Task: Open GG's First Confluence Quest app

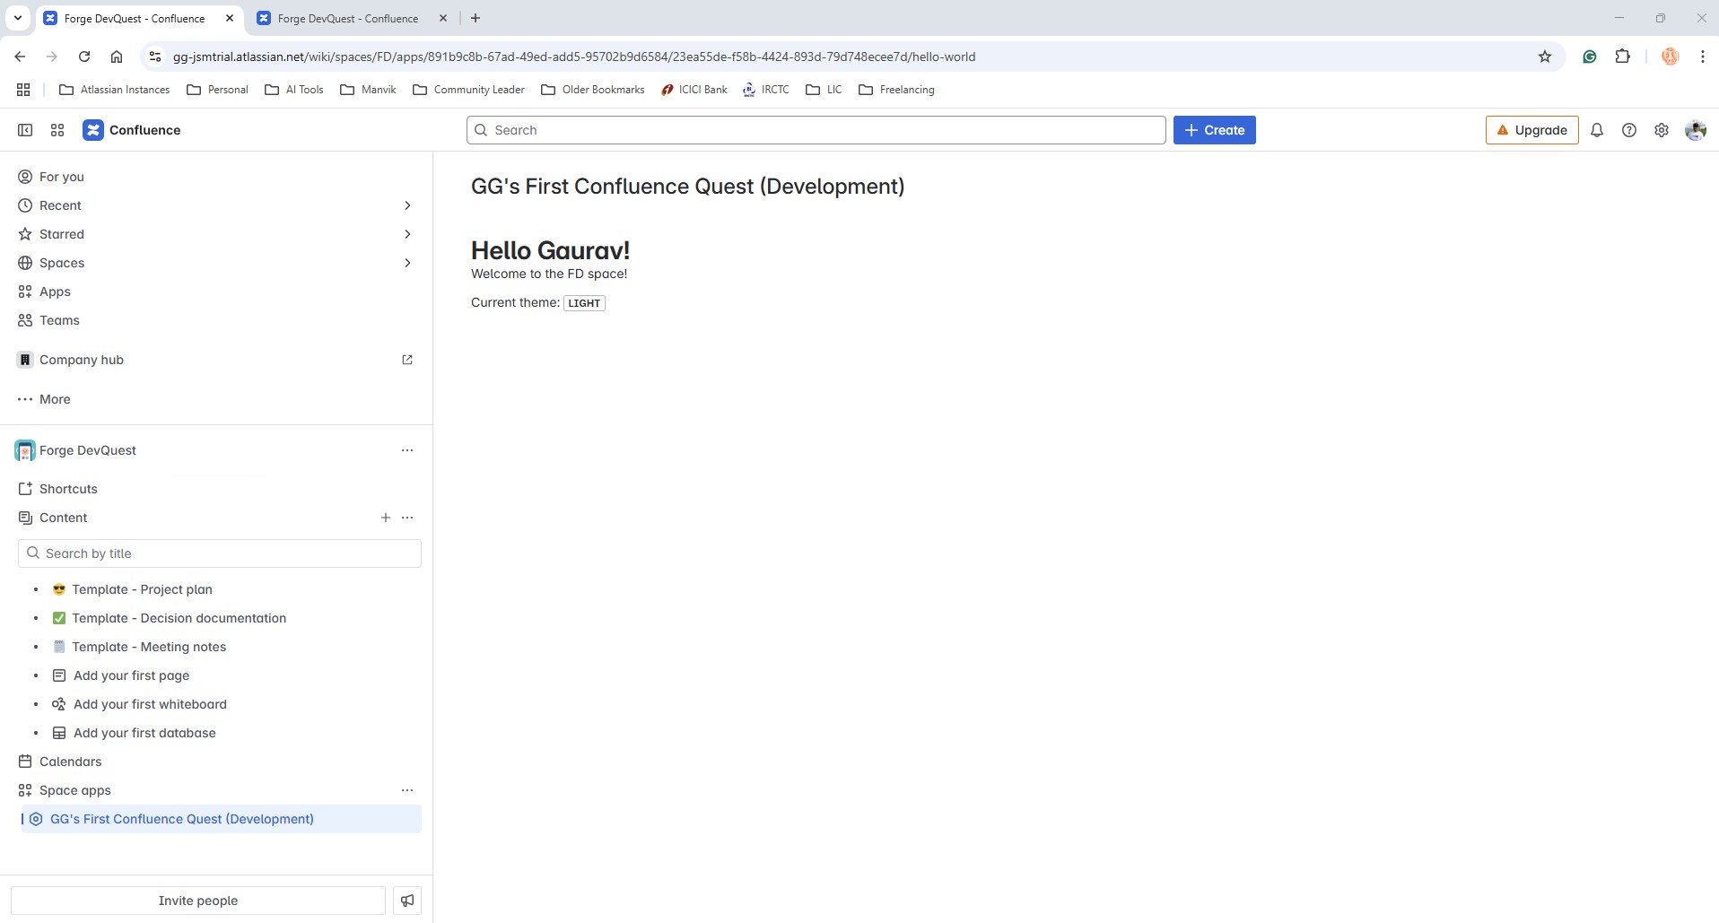Action: (222, 819)
